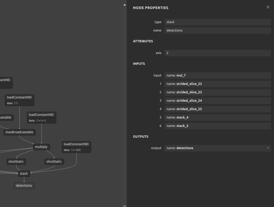Viewport: 274px width, 207px height.
Task: Select the maxBroadcastable node
Action: point(20,132)
